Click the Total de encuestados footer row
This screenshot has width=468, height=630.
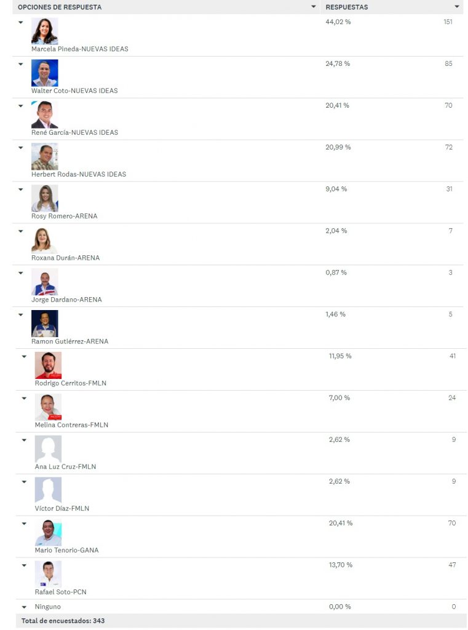241,621
